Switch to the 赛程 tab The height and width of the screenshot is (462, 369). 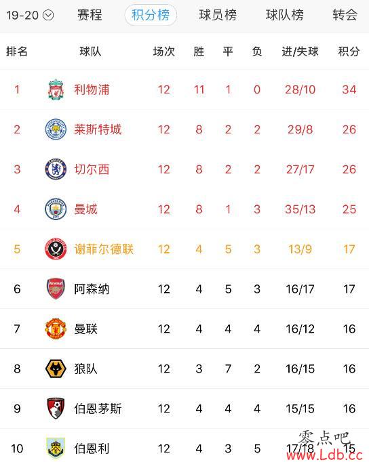tap(90, 15)
